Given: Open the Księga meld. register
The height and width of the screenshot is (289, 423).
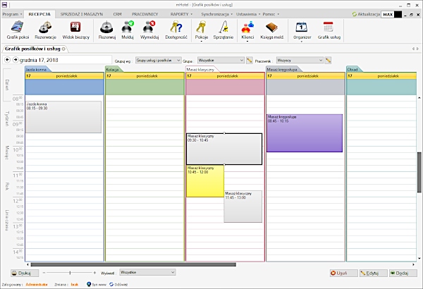Looking at the screenshot, I should [273, 29].
